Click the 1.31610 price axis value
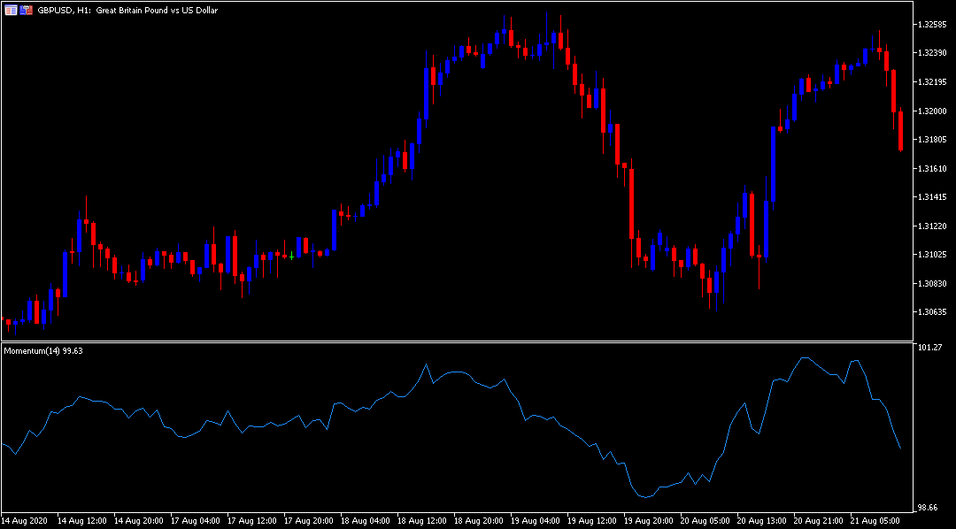Screen dimensions: 956x529 931,168
